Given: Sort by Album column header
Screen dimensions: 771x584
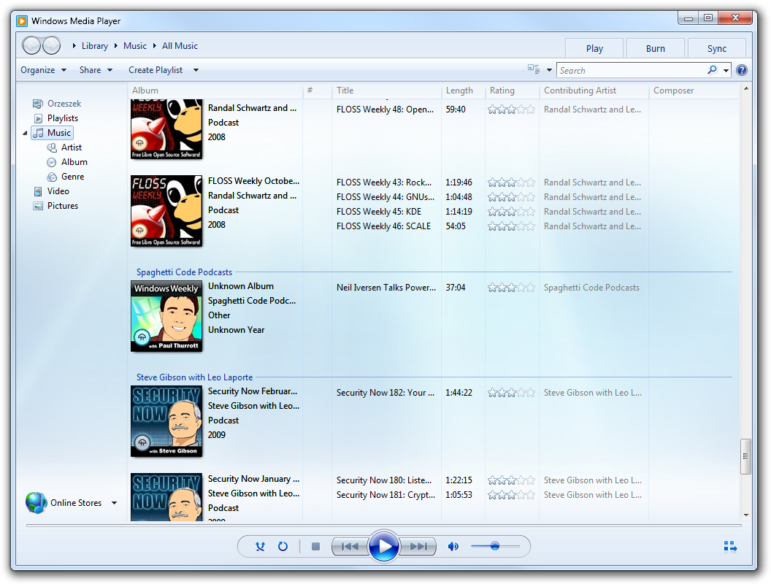Looking at the screenshot, I should point(215,91).
